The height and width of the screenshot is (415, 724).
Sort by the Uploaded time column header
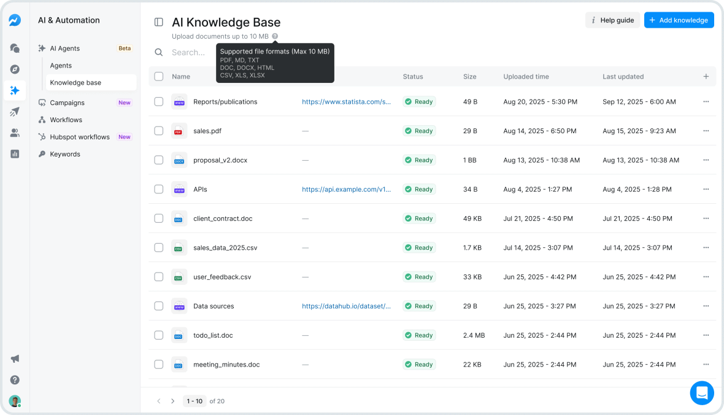[x=526, y=76]
